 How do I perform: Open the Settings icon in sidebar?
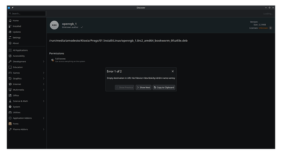pos(10,38)
